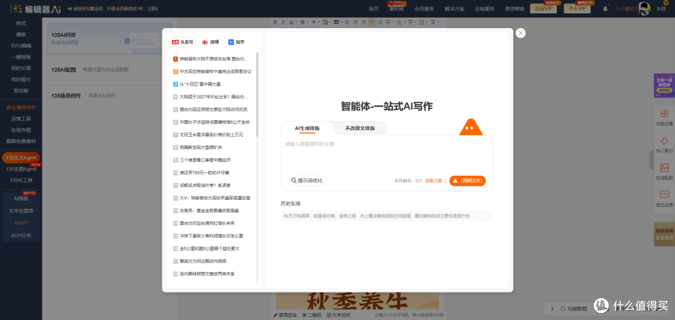Switch to the 微博 hot-list tab
Viewport: 675px width, 320px height.
[x=211, y=42]
